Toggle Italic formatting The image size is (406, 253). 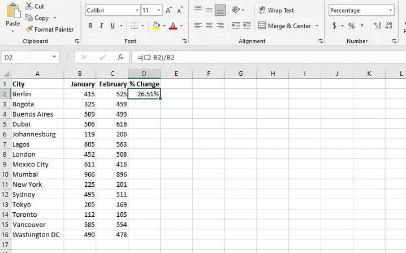point(101,25)
